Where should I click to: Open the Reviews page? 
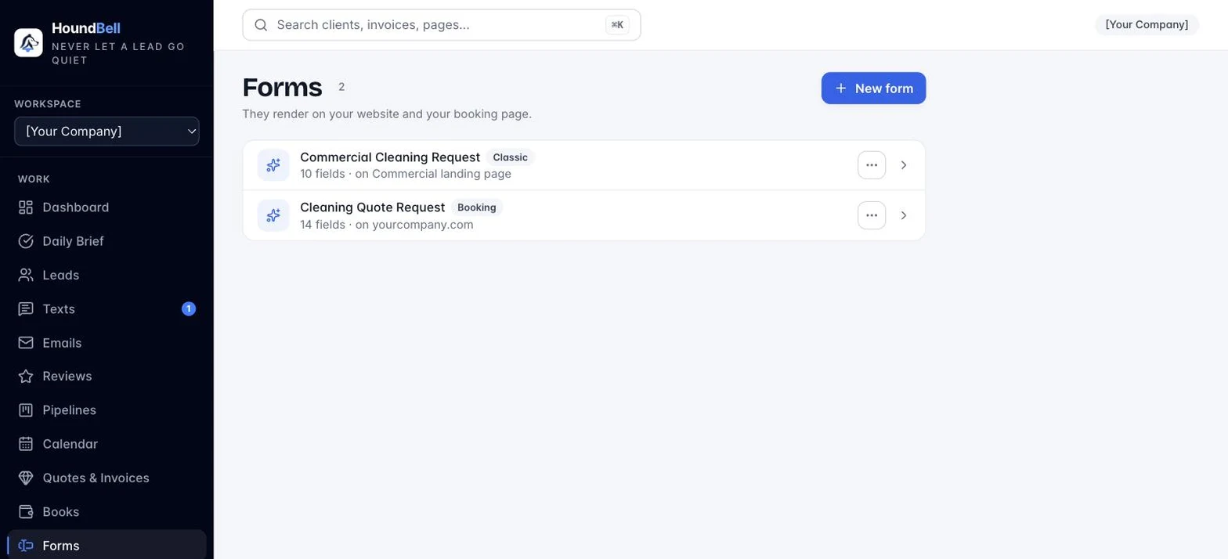(x=107, y=377)
